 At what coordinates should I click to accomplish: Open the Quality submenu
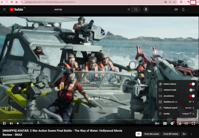177,114
